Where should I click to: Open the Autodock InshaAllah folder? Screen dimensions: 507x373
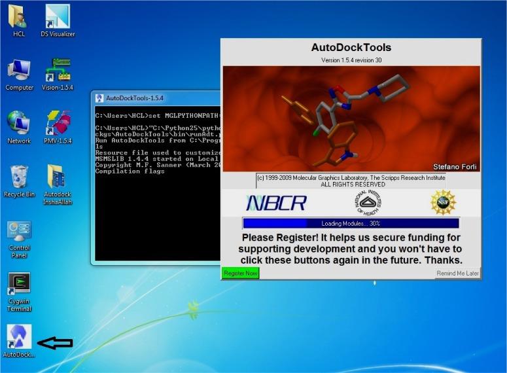tap(58, 179)
